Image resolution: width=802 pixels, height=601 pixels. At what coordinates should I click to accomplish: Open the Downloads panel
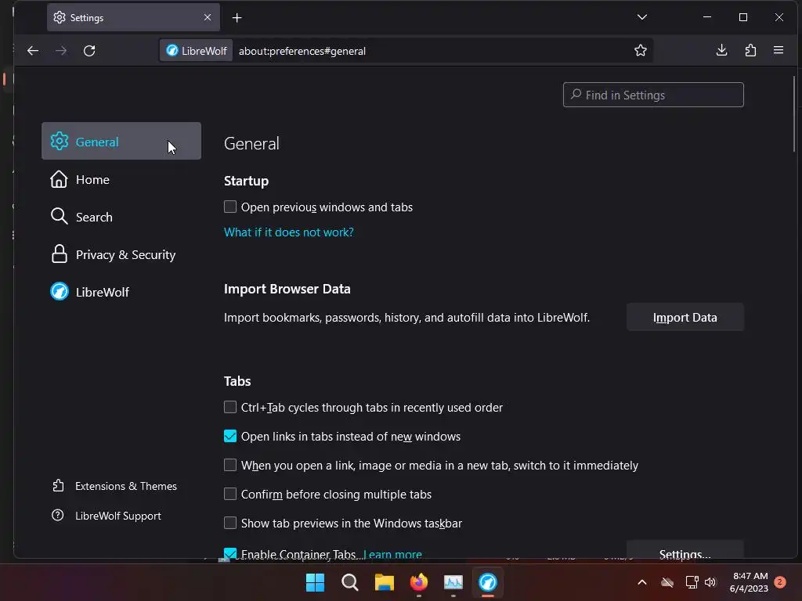point(721,51)
